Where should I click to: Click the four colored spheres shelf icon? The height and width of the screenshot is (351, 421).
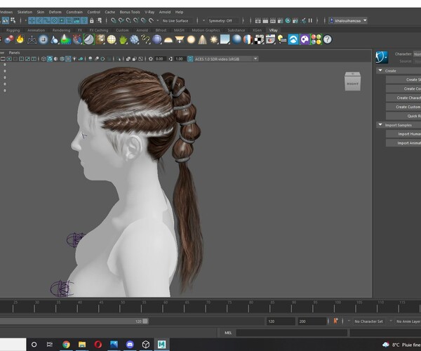tap(316, 40)
